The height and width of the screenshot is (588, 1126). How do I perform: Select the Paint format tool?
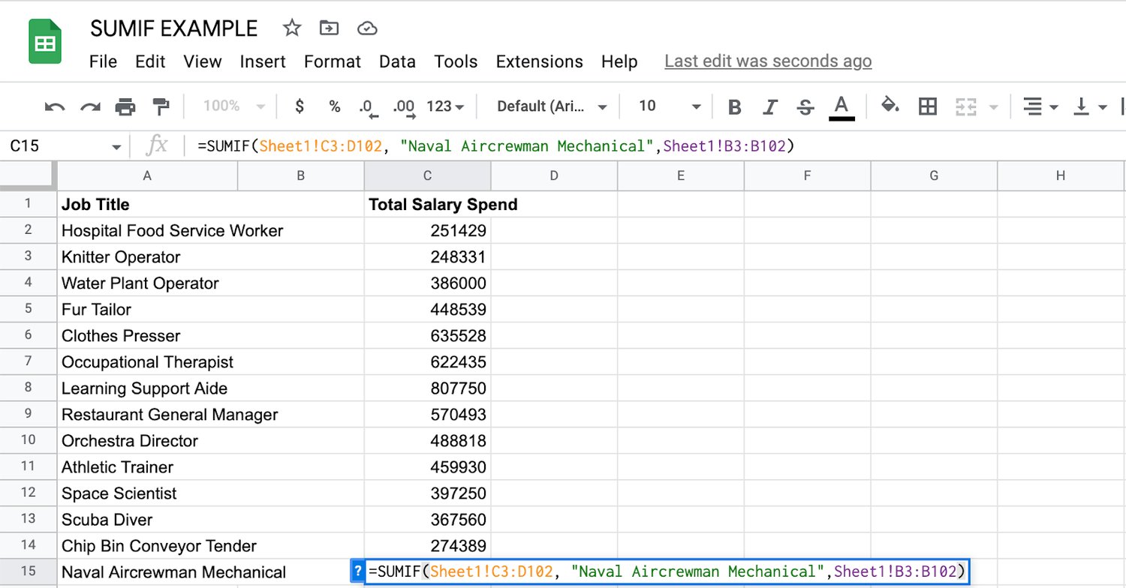pyautogui.click(x=161, y=106)
